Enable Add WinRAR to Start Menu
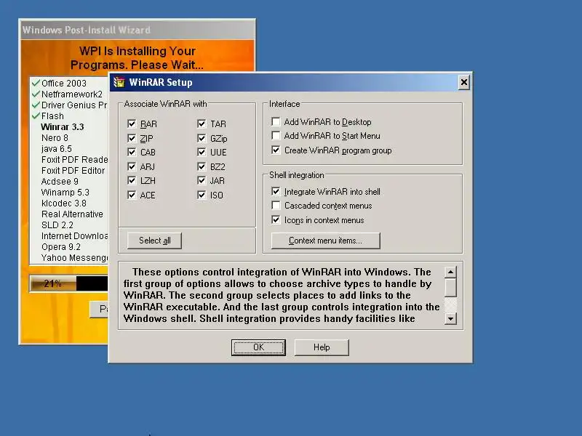 point(276,136)
